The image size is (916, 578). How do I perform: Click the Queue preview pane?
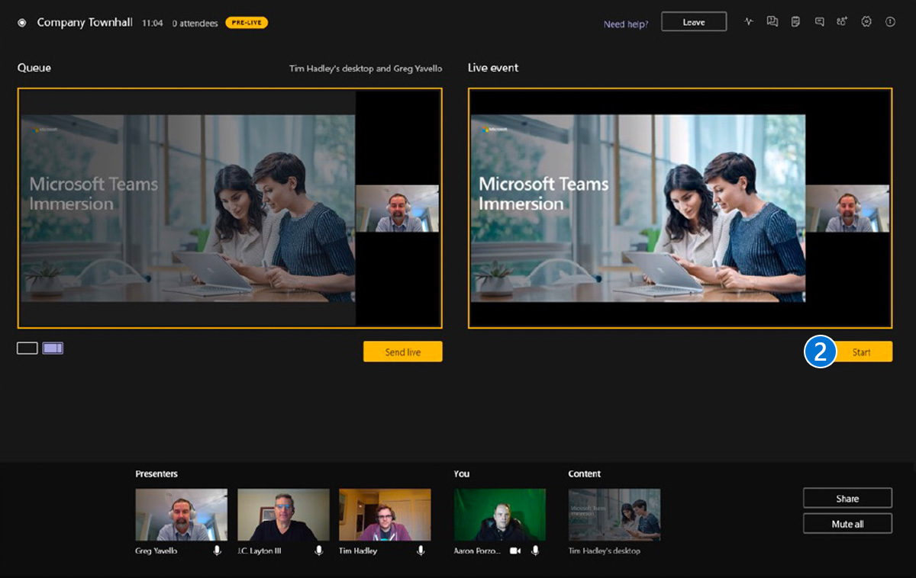click(x=230, y=208)
